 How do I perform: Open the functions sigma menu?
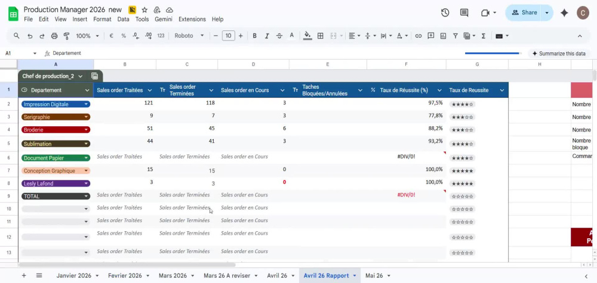click(484, 36)
